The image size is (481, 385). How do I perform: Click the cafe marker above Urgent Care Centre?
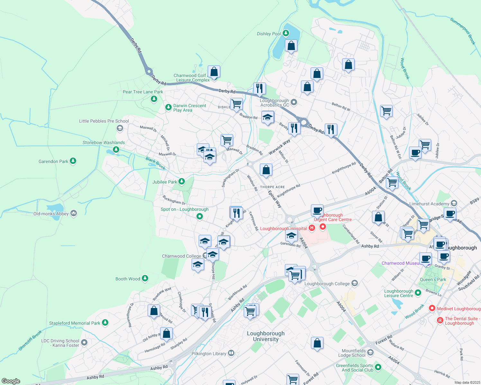click(x=317, y=211)
